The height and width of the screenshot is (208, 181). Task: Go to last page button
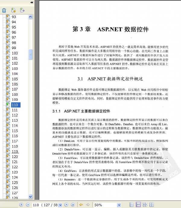point(73,205)
